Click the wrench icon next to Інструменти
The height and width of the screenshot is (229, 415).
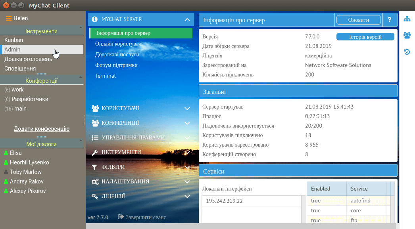(95, 152)
